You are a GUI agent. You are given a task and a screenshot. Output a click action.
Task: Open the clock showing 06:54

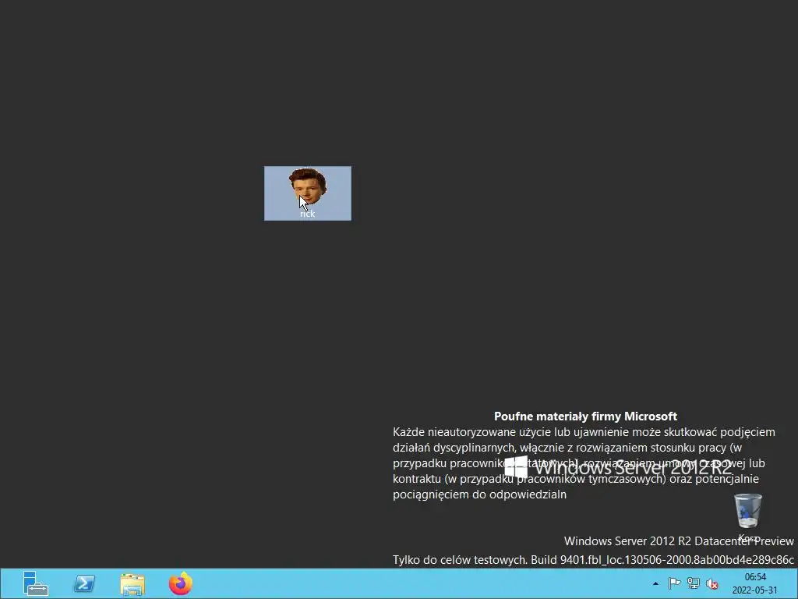coord(755,577)
